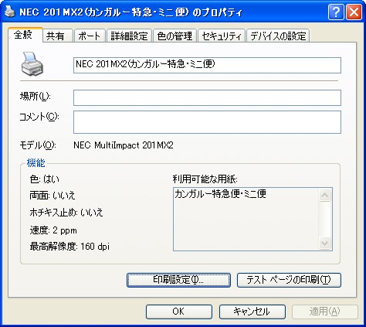Click the large printer icon beside the name field
Image resolution: width=366 pixels, height=327 pixels.
click(32, 63)
